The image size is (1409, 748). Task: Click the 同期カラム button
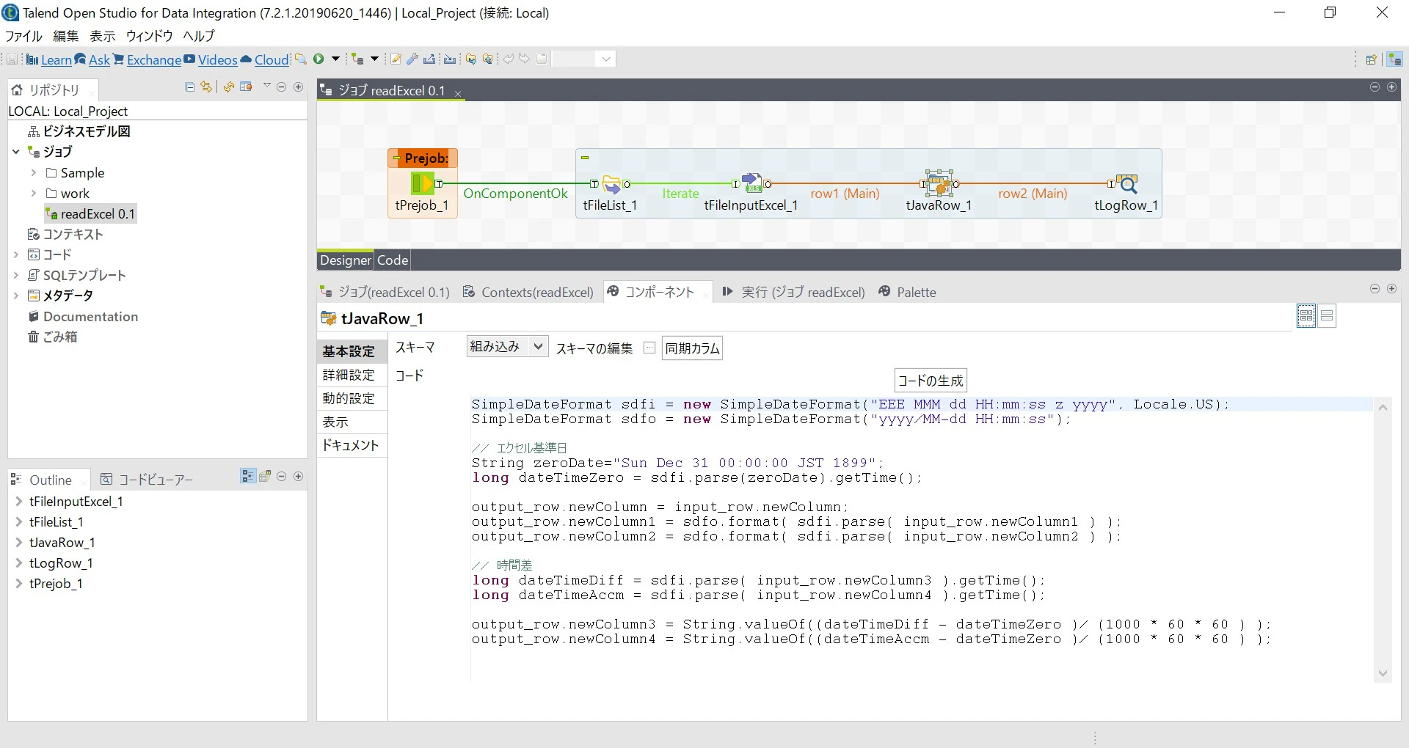point(692,348)
